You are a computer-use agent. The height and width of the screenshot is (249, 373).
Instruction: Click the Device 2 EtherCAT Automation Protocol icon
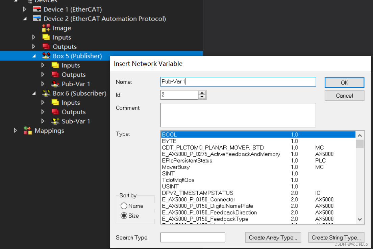point(37,19)
